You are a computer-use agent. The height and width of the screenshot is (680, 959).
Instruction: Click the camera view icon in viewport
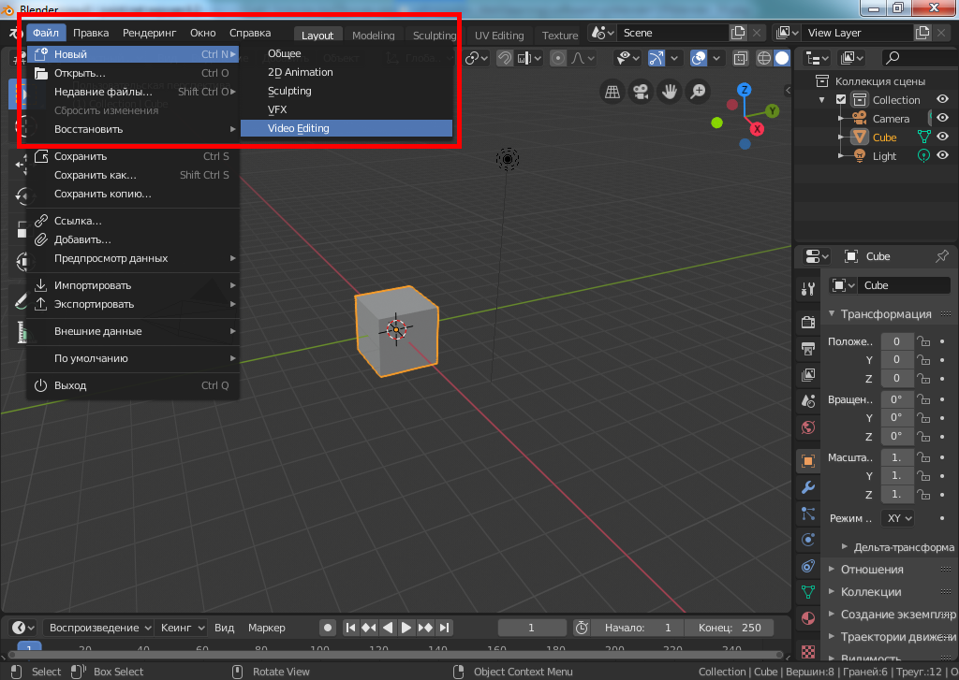pos(641,92)
